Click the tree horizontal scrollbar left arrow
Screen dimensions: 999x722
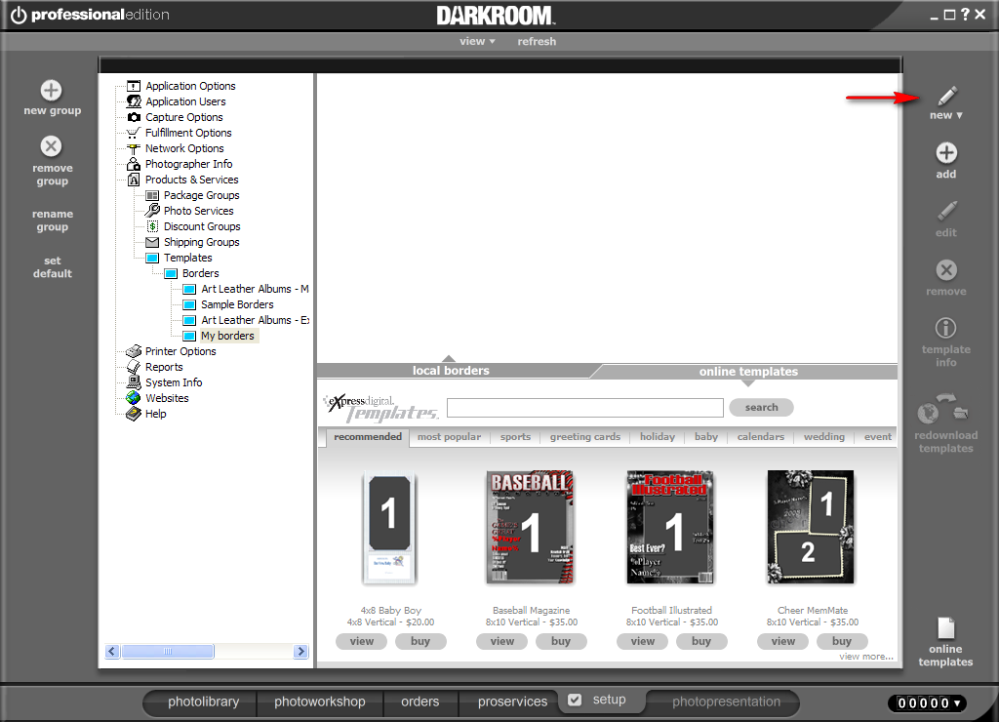[112, 652]
